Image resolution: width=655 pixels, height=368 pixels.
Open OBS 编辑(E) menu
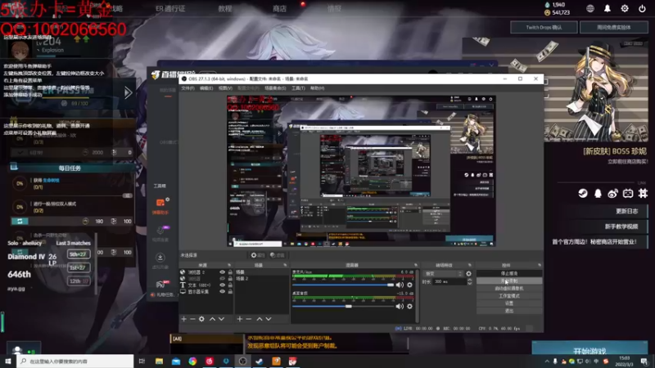tap(206, 88)
